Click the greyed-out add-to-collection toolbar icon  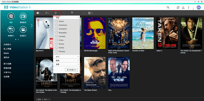64,13
